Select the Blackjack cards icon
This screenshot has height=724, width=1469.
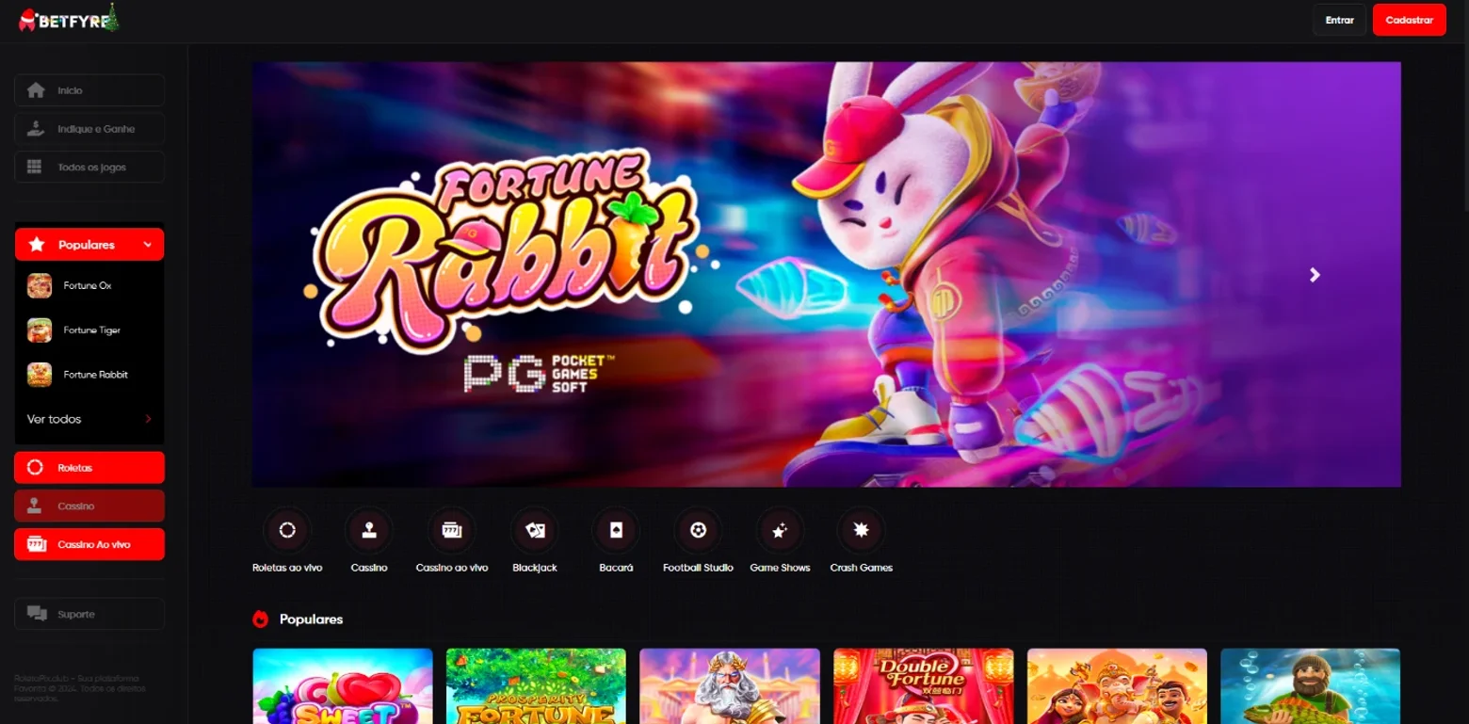pyautogui.click(x=535, y=530)
